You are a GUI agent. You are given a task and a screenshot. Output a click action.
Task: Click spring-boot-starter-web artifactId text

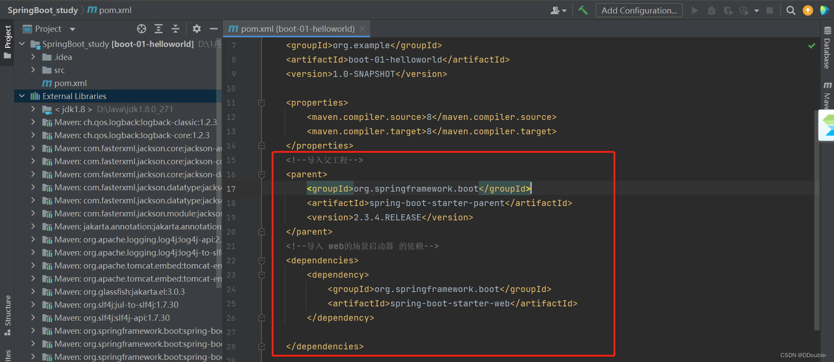tap(450, 303)
